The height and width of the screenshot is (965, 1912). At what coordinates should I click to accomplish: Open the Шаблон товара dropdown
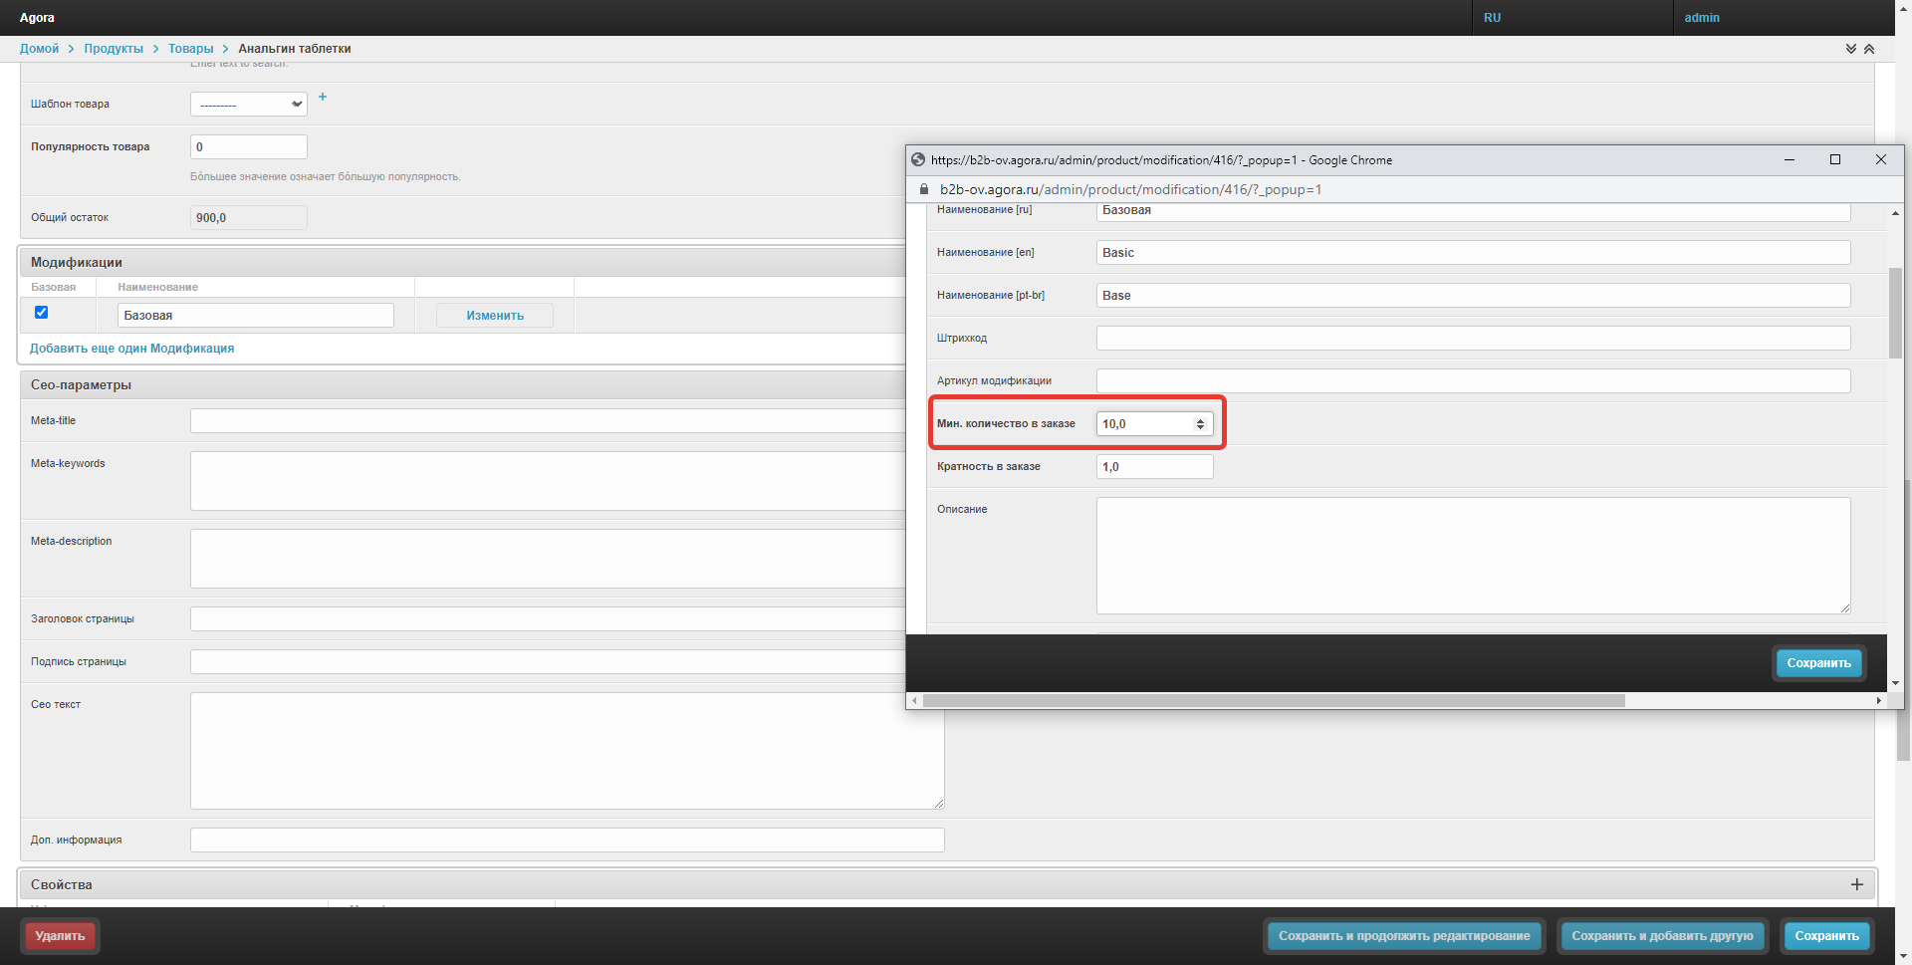tap(249, 105)
